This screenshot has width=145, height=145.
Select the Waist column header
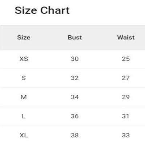point(126,37)
